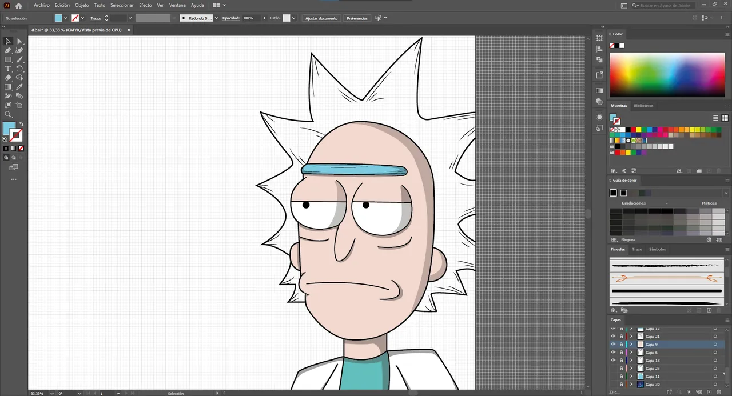Click the Preferencias button

pyautogui.click(x=357, y=18)
